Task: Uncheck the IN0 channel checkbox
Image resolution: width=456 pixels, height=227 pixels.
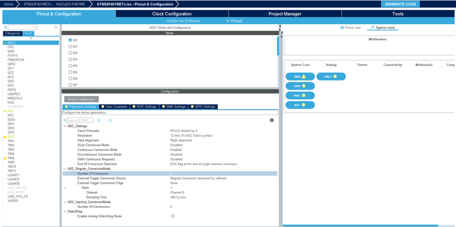Action: (x=70, y=40)
